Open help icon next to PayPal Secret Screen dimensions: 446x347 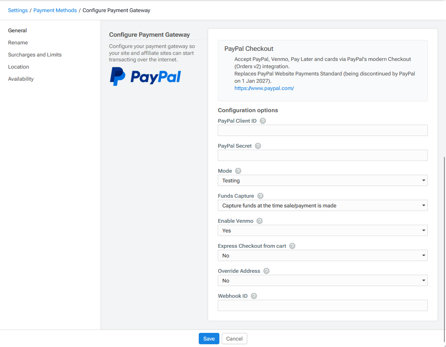[x=258, y=146]
